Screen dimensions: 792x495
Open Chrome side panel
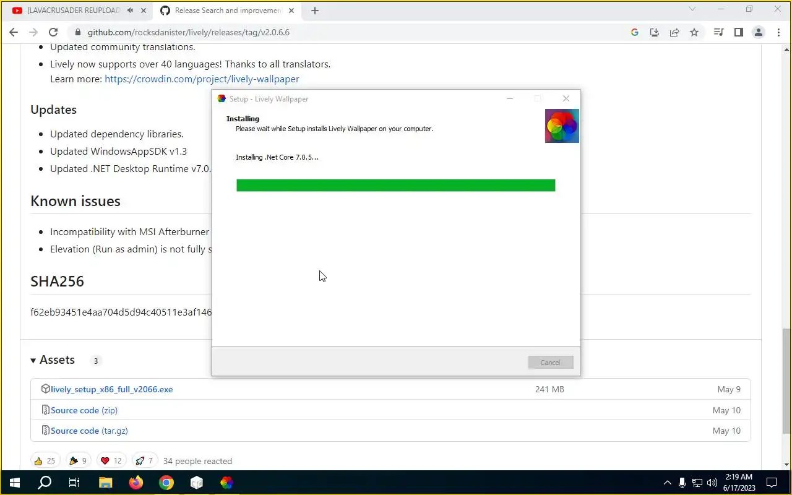pos(738,32)
